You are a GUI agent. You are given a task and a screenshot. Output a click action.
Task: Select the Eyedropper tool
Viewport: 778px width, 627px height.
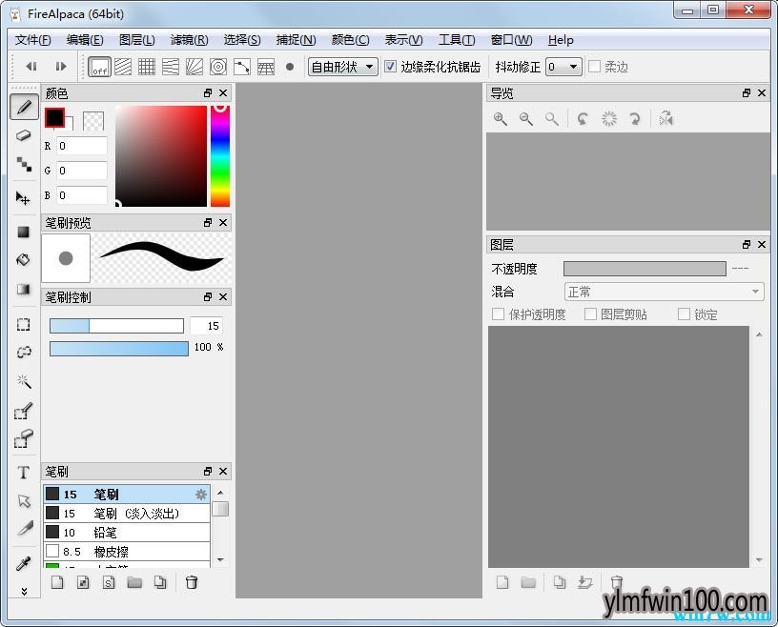pyautogui.click(x=23, y=563)
